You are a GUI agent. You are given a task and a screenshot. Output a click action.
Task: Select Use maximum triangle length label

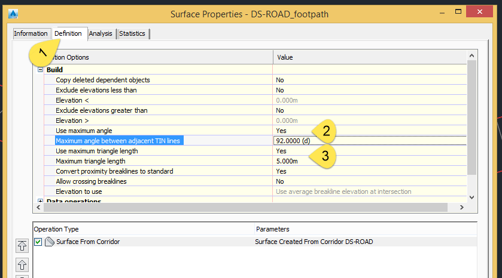[97, 151]
